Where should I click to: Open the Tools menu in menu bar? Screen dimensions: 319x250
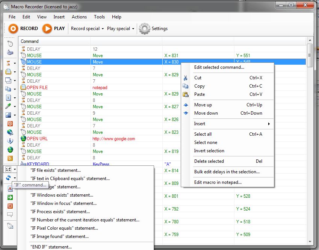click(x=99, y=17)
